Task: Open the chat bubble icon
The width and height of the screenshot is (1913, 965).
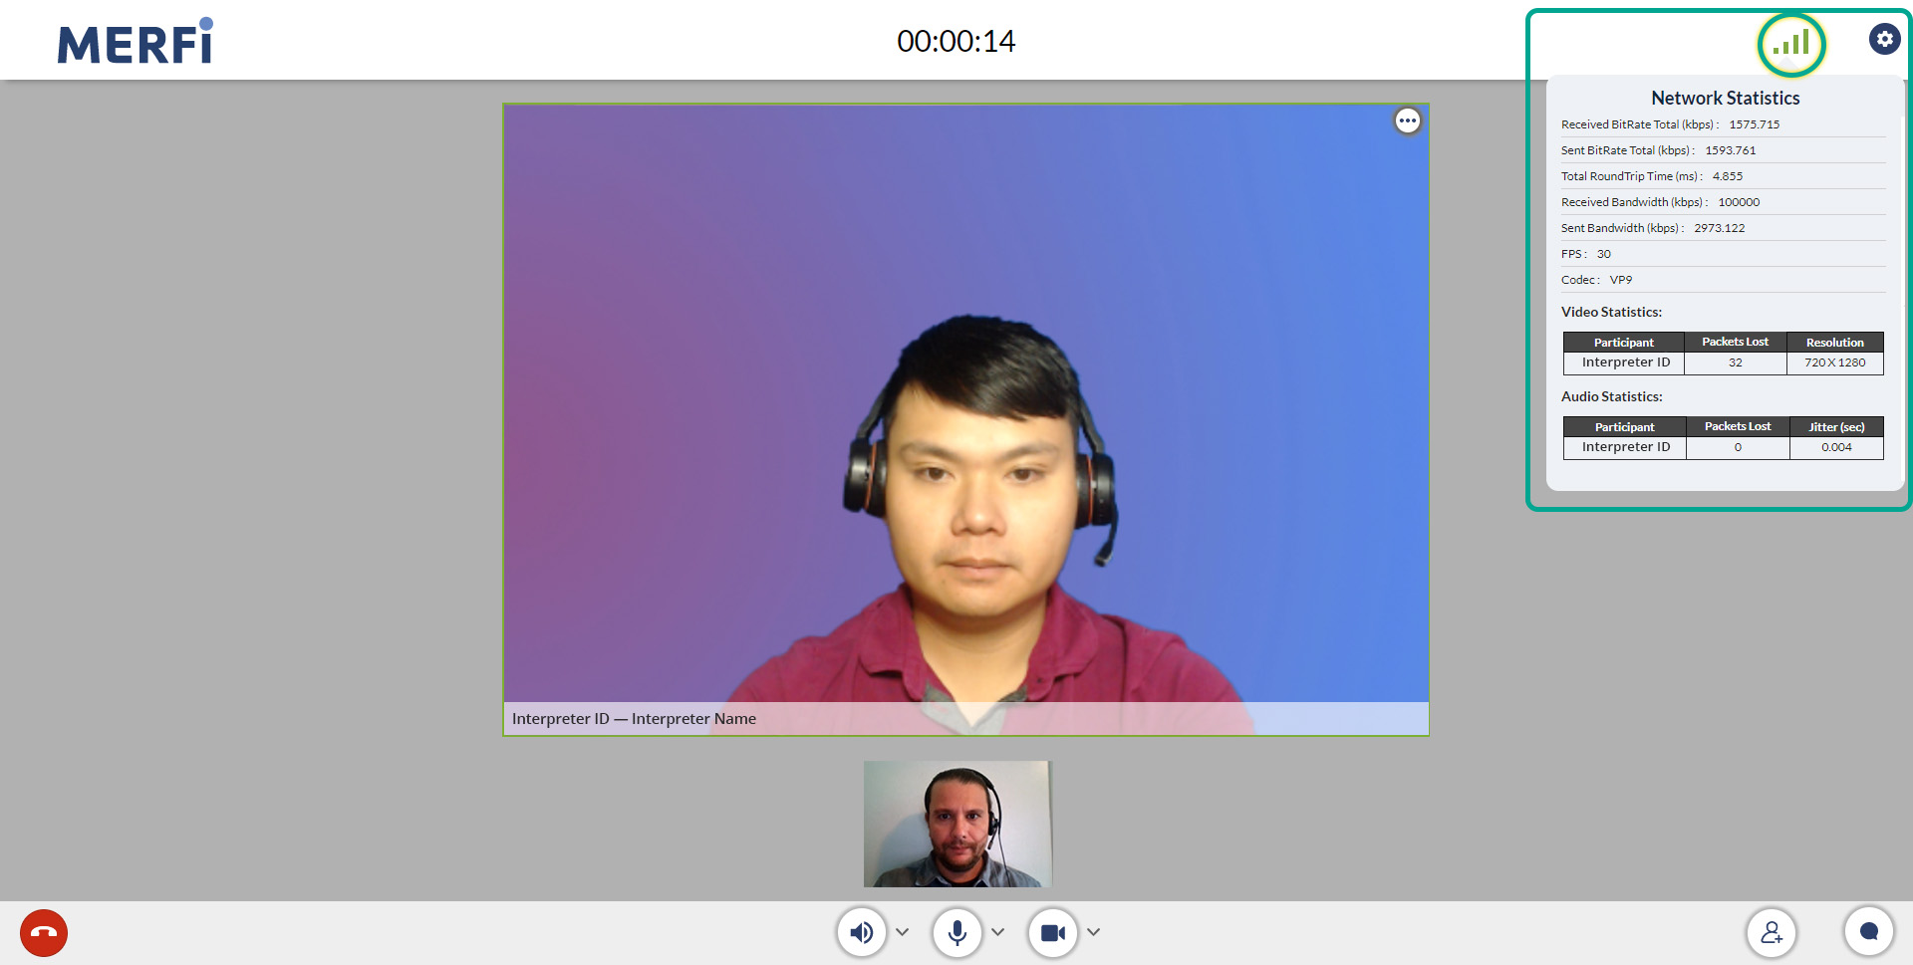Action: (1869, 932)
